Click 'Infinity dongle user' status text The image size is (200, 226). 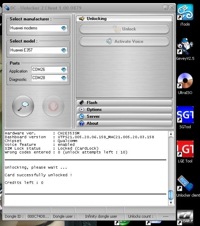tap(101, 216)
